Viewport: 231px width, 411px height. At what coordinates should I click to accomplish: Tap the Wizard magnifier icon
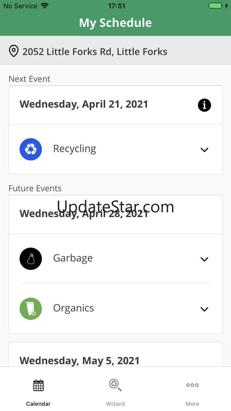click(x=115, y=385)
